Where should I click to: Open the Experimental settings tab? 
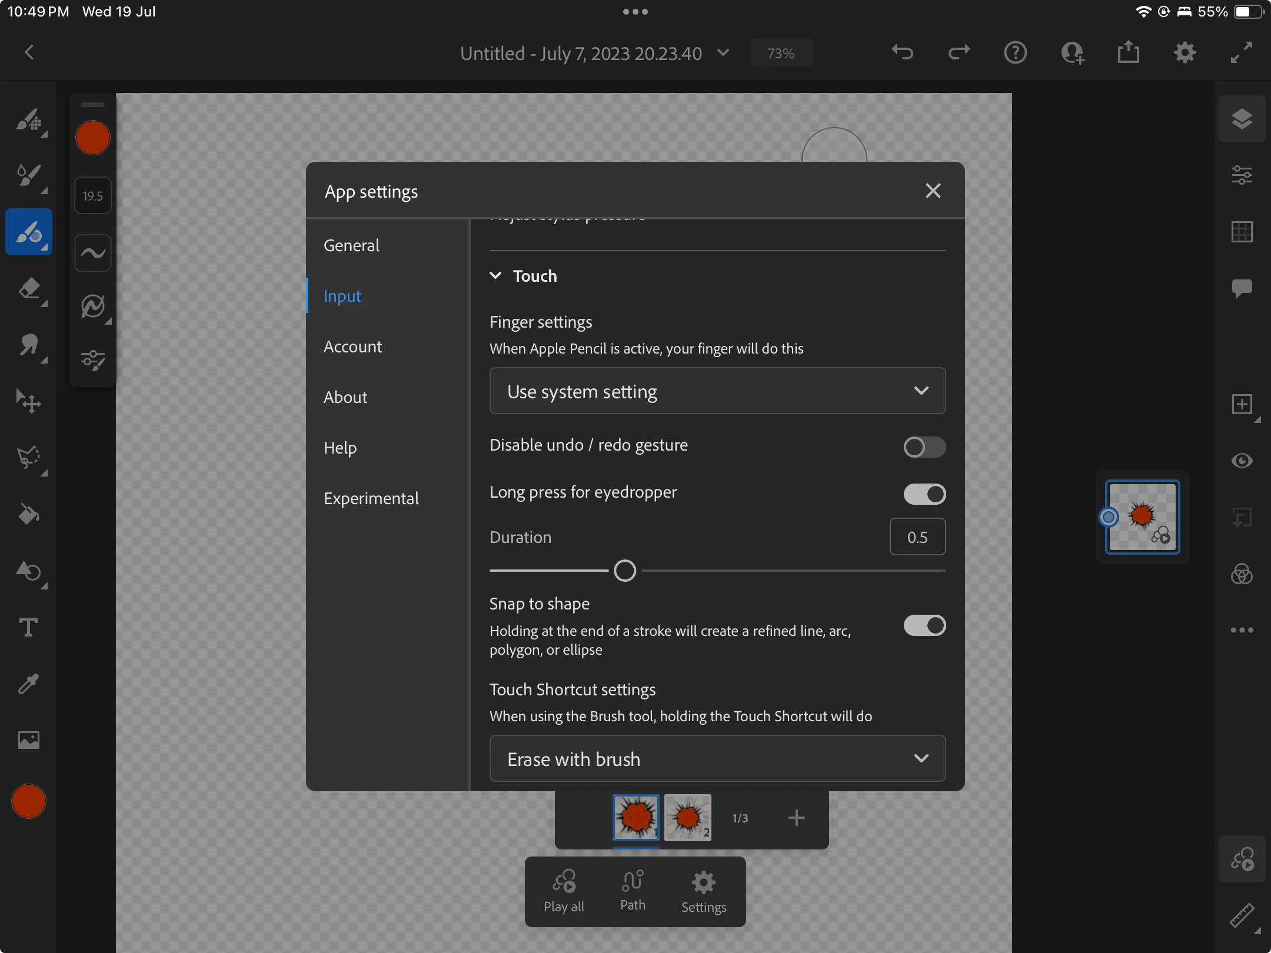click(x=371, y=498)
